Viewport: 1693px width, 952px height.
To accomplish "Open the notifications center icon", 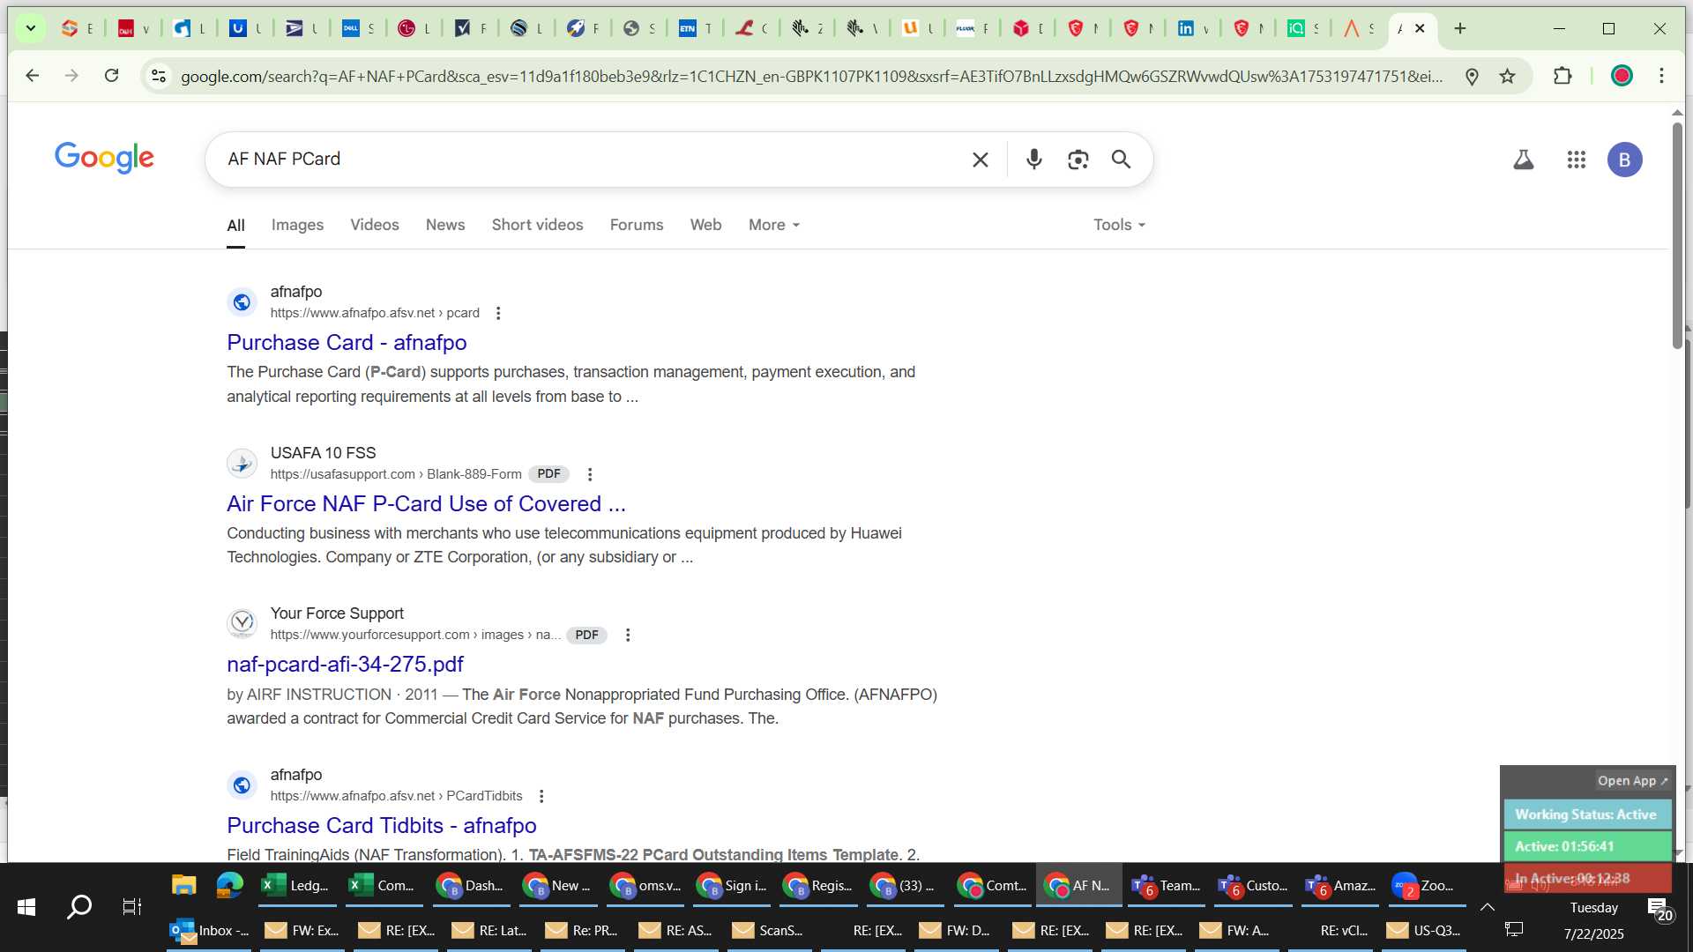I will 1659,910.
